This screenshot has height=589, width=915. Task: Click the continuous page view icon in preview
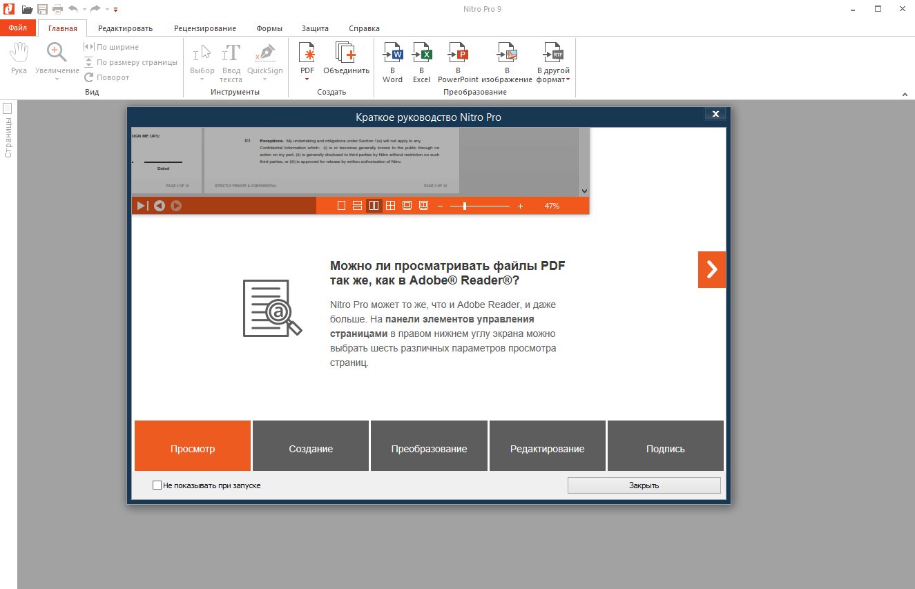click(x=358, y=205)
